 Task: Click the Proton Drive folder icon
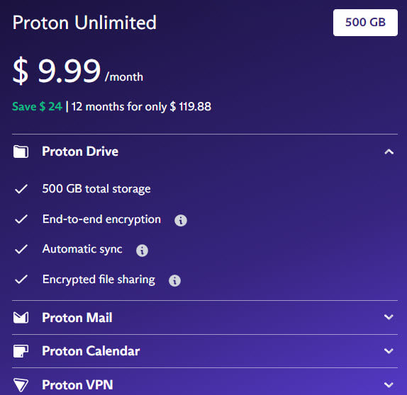click(21, 151)
